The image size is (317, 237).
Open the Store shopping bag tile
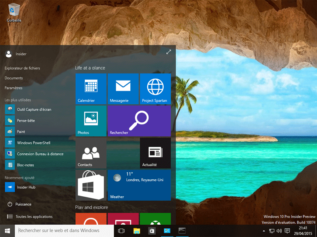coord(91,185)
